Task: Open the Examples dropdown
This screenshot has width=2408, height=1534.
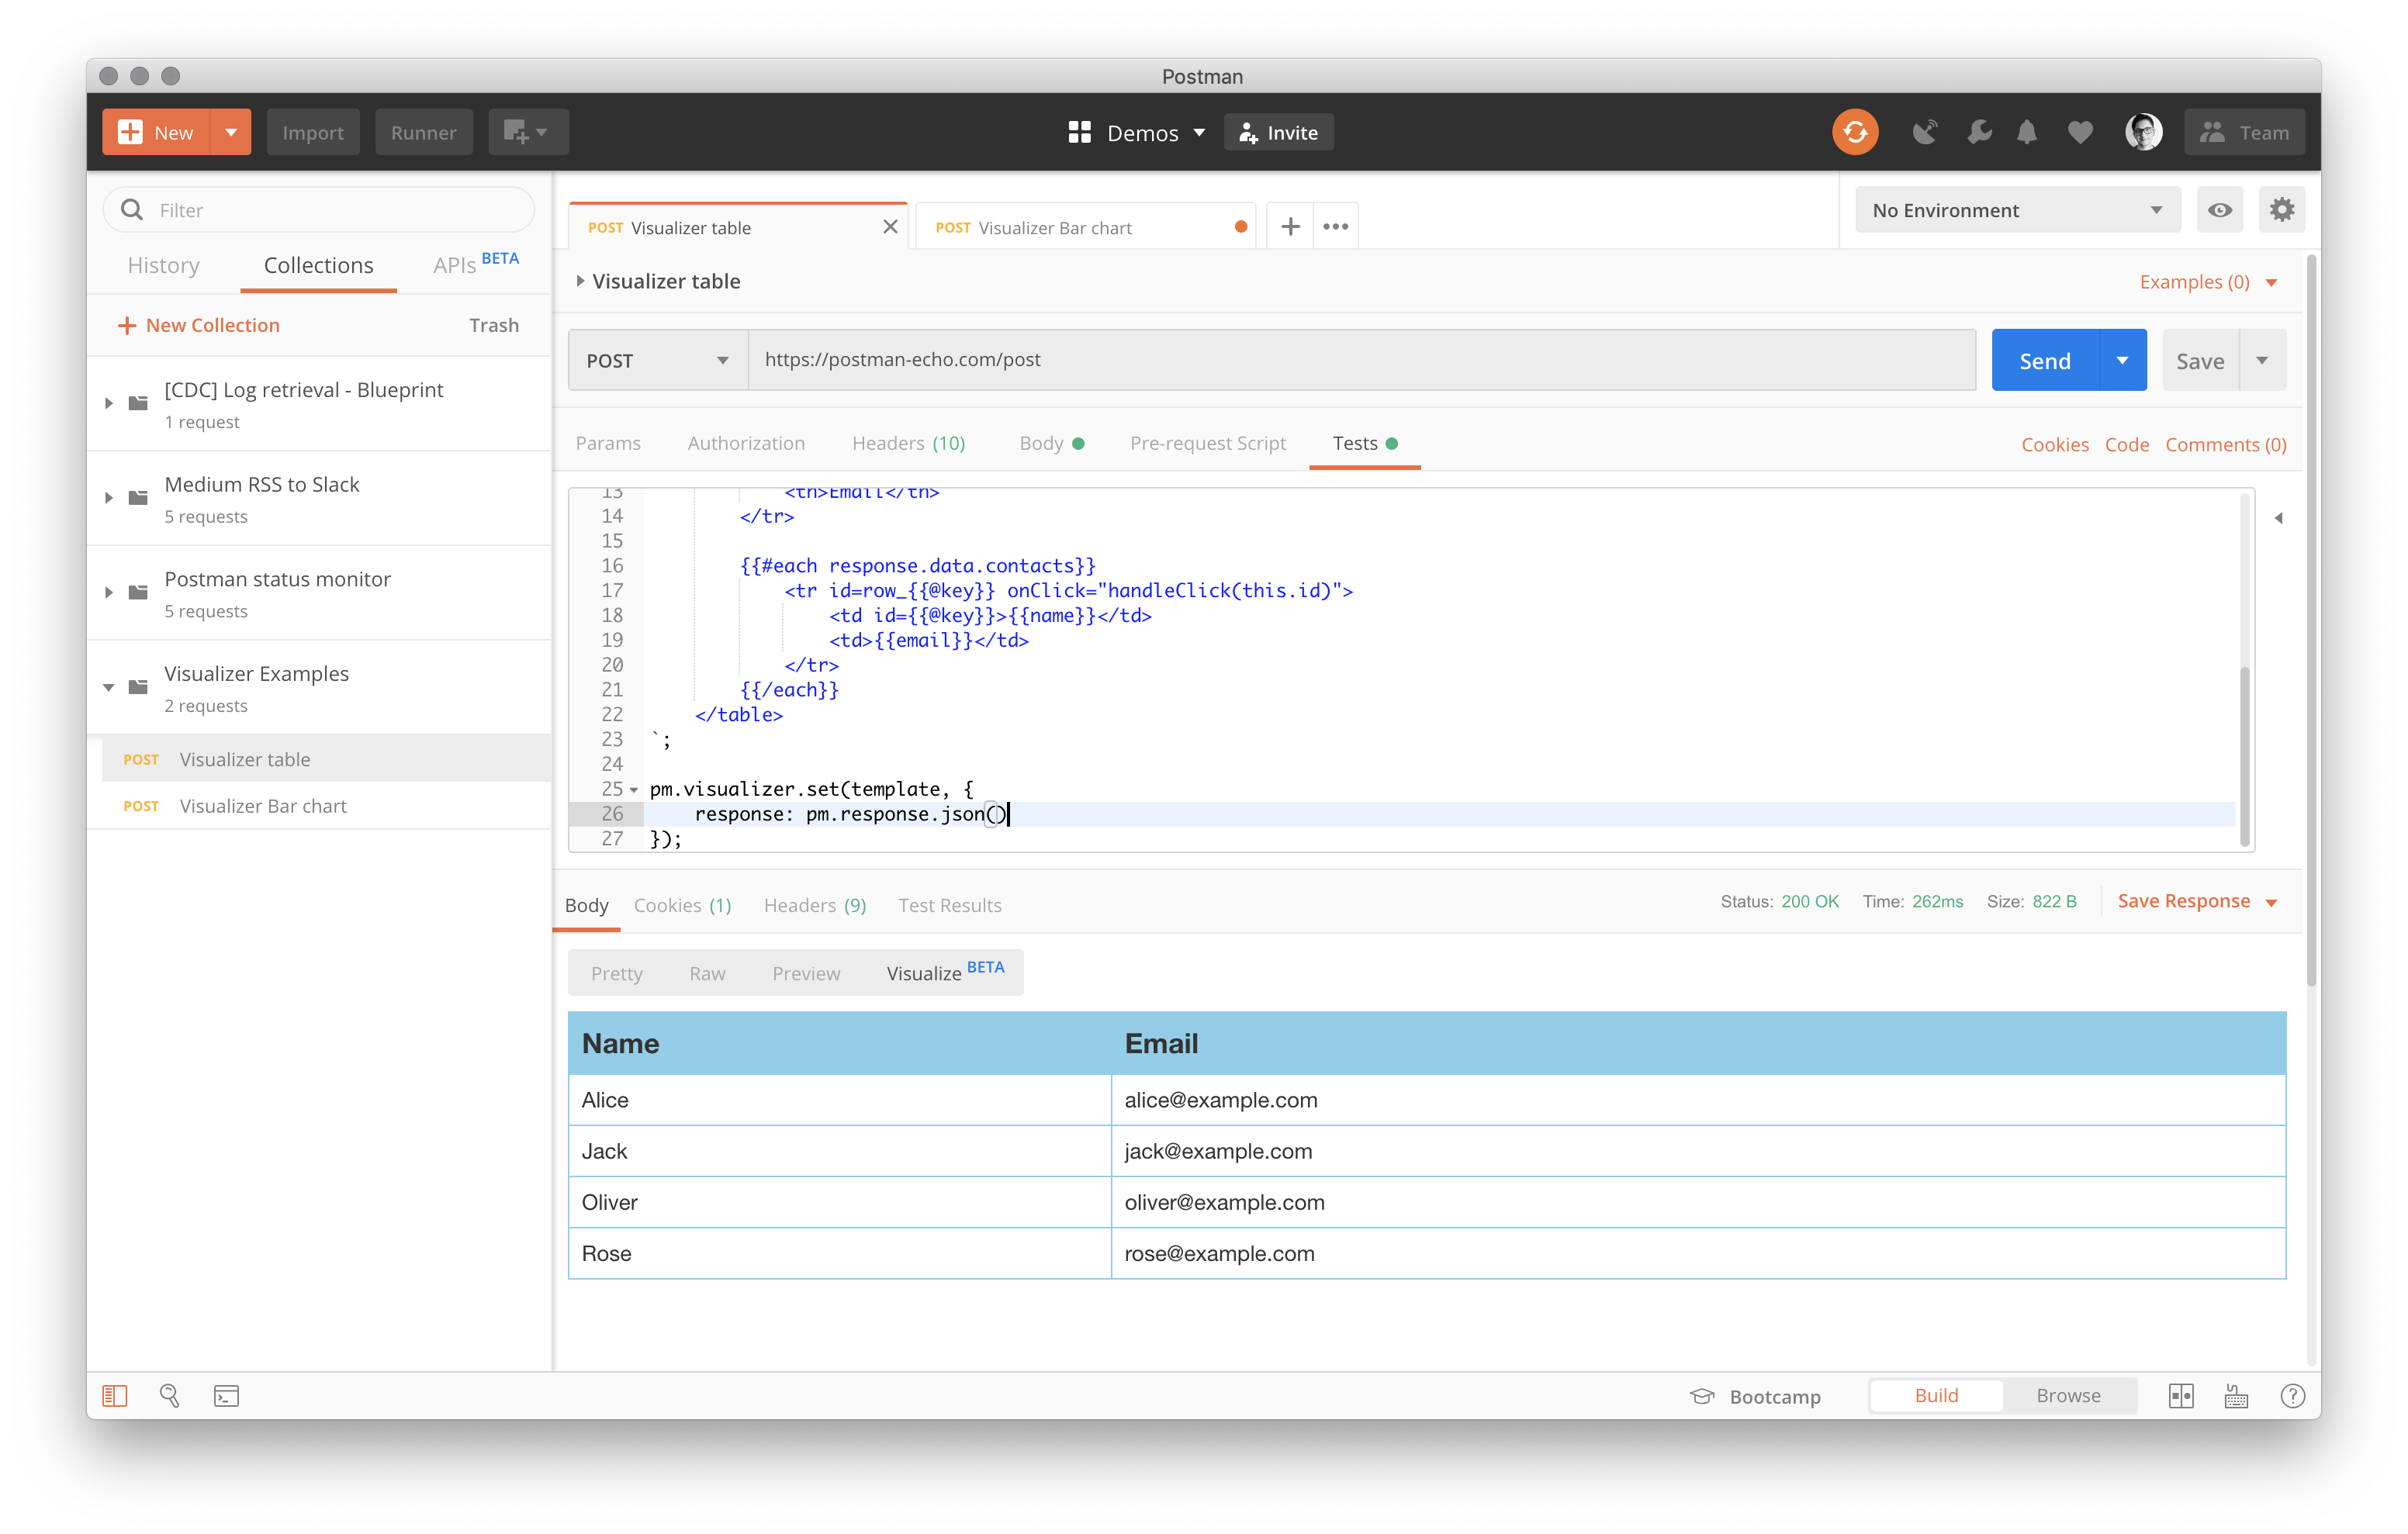Action: [2206, 281]
